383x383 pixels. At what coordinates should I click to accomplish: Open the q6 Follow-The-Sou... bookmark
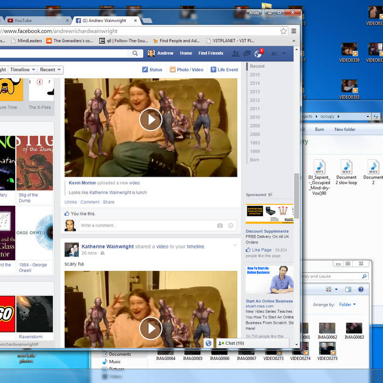pyautogui.click(x=124, y=41)
